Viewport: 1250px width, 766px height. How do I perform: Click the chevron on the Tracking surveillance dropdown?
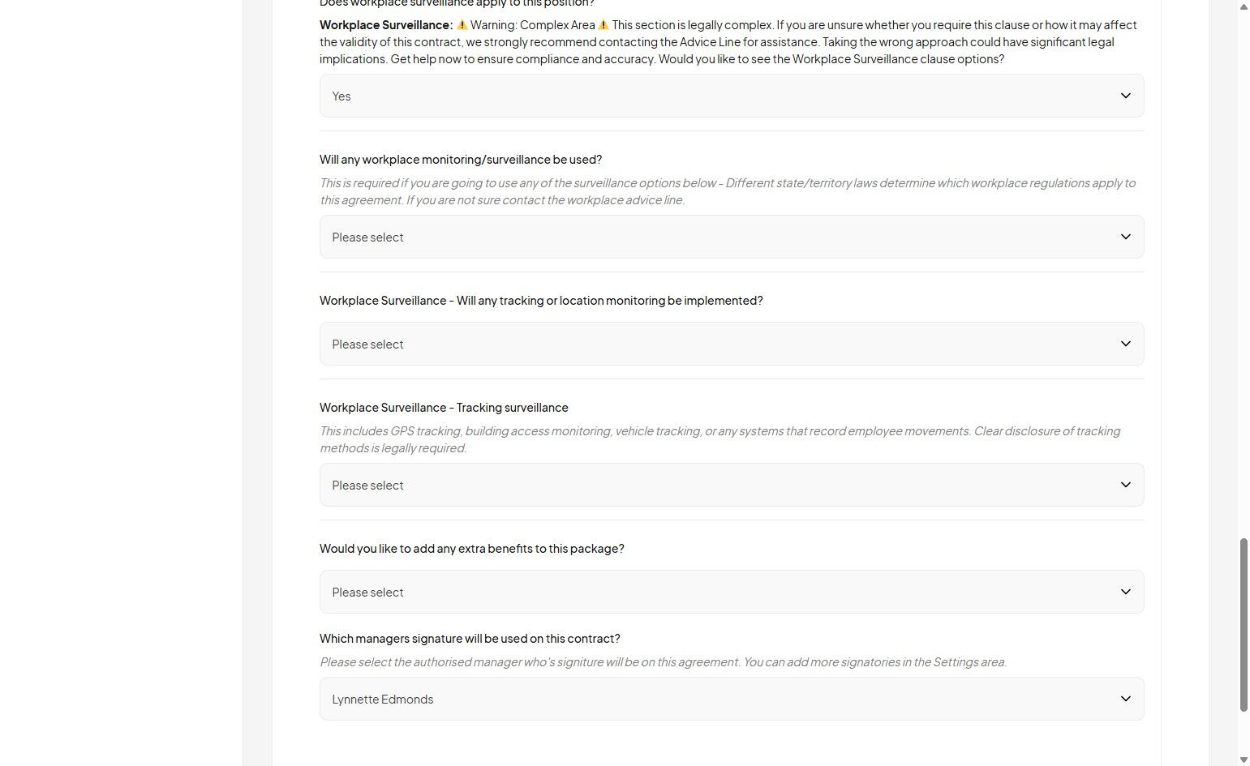click(x=1125, y=485)
